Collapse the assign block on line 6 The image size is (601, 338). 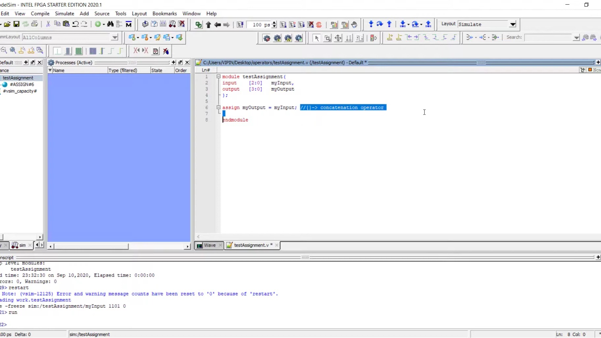coord(218,108)
